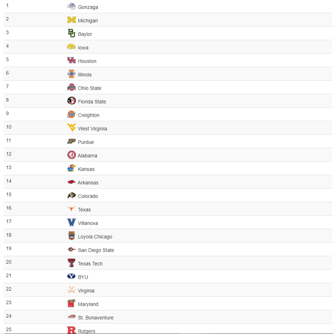Viewport: 333px width, 334px height.
Task: Select the Baylor BU logo icon
Action: coord(71,33)
